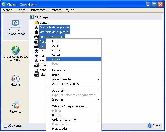Expand the Adicionar submenu arrow

click(x=98, y=91)
